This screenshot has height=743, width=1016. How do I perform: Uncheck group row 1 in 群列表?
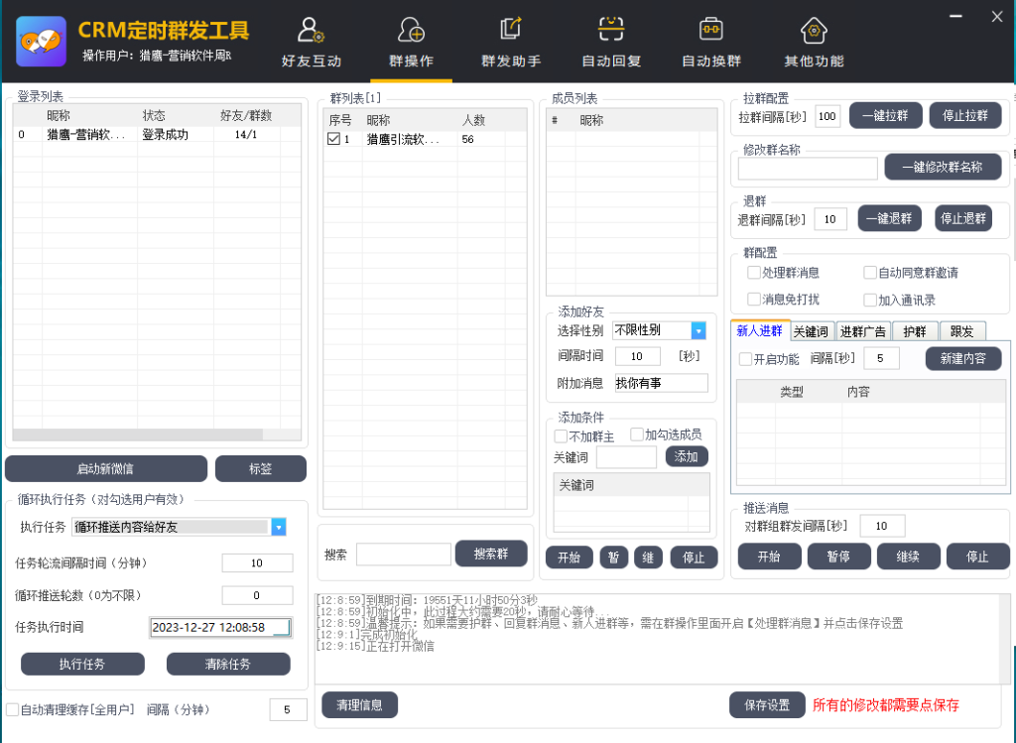click(x=333, y=140)
